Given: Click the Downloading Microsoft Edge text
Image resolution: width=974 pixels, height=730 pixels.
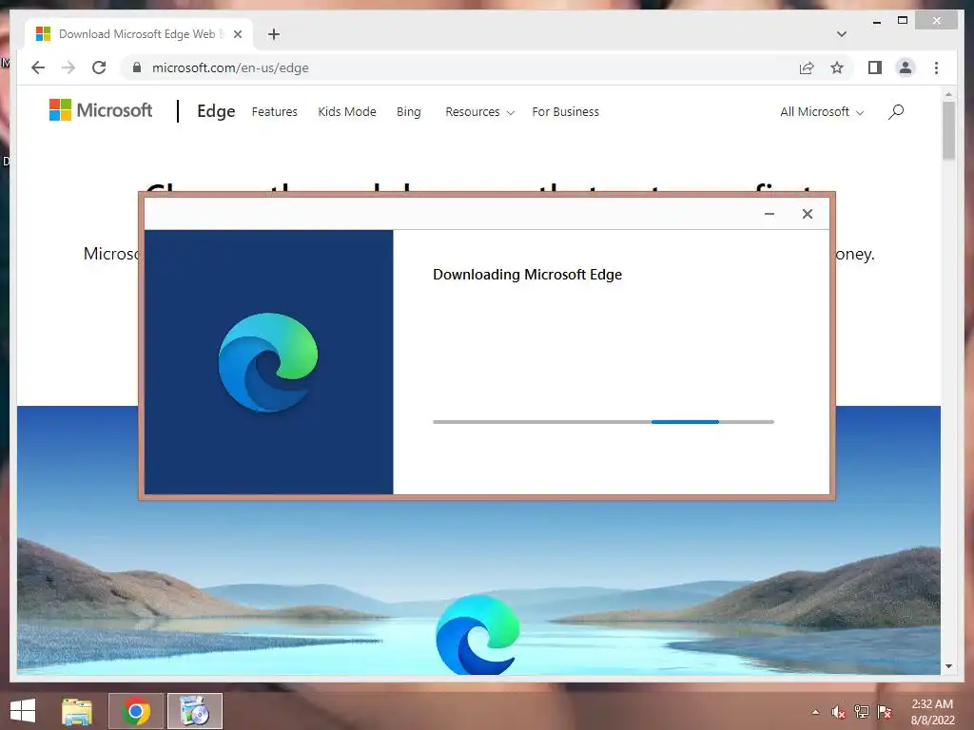Looking at the screenshot, I should [527, 275].
